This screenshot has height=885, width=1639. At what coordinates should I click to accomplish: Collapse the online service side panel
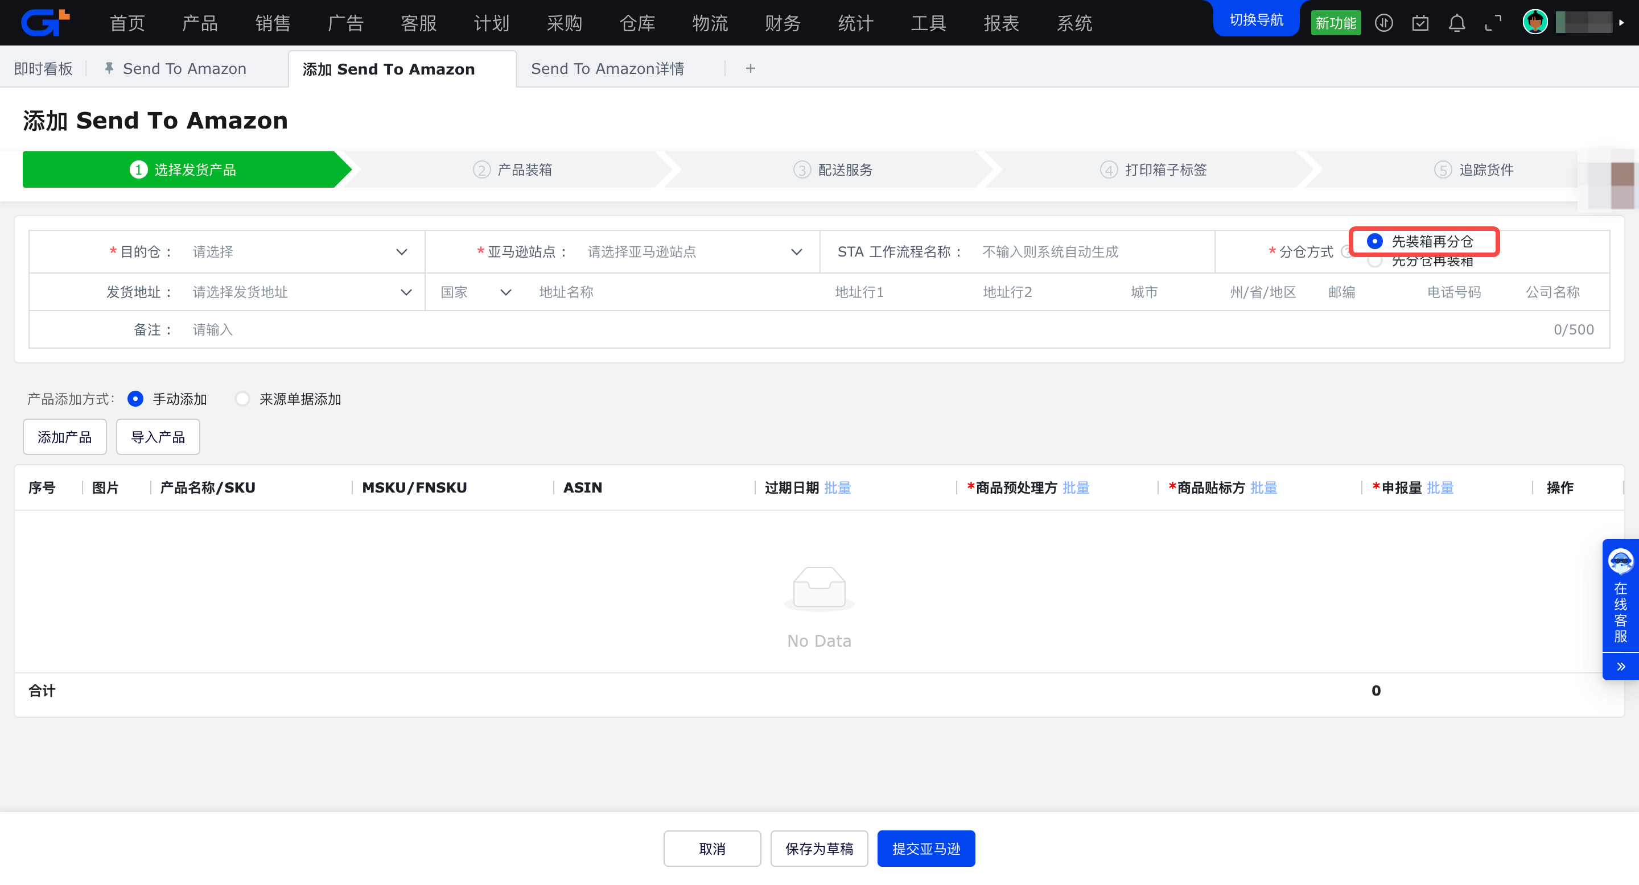1621,667
